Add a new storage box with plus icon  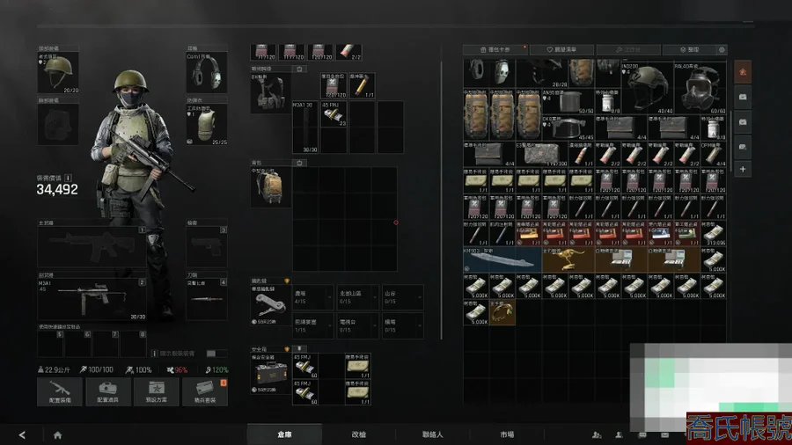[743, 169]
